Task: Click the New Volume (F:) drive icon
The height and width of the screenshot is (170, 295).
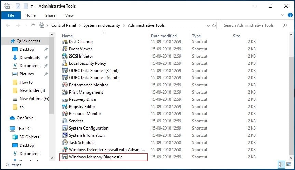Action: coord(15,99)
